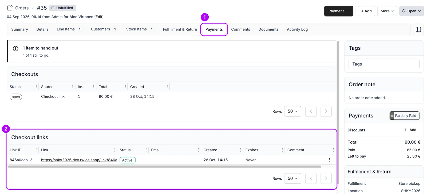This screenshot has width=427, height=194.
Task: Open the Documents tab
Action: [268, 29]
